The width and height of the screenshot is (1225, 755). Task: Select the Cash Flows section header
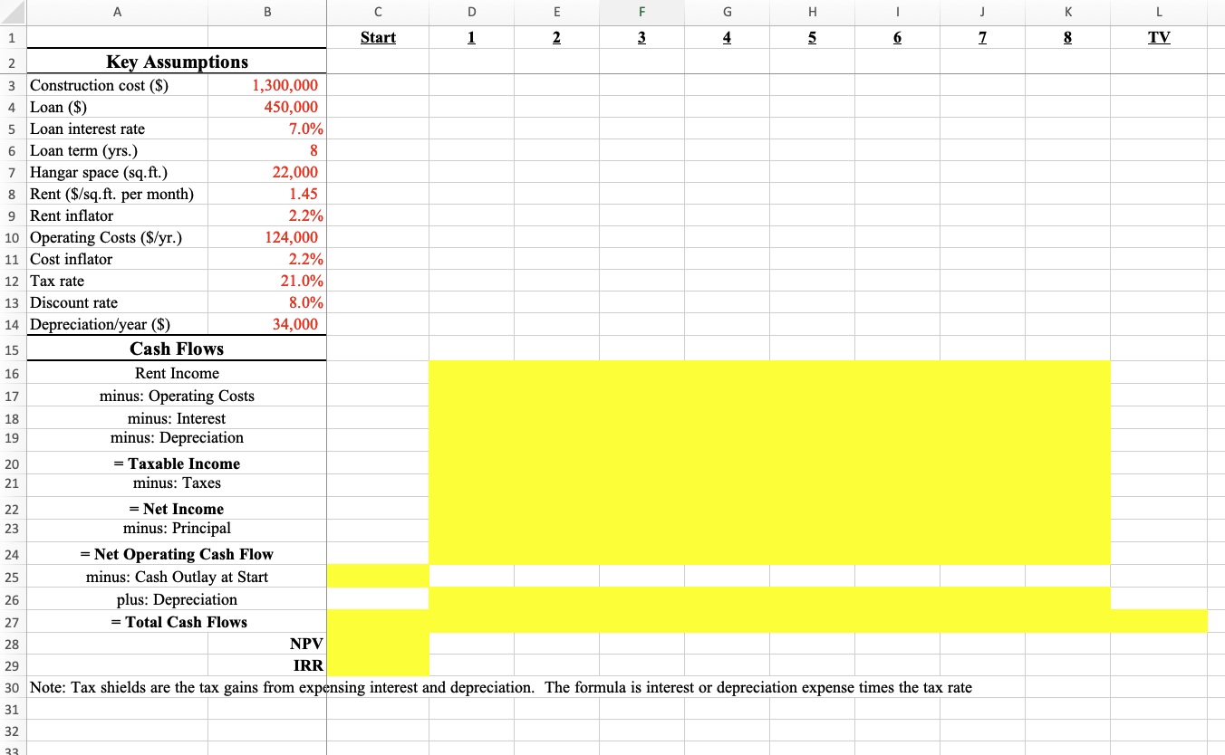click(x=177, y=349)
